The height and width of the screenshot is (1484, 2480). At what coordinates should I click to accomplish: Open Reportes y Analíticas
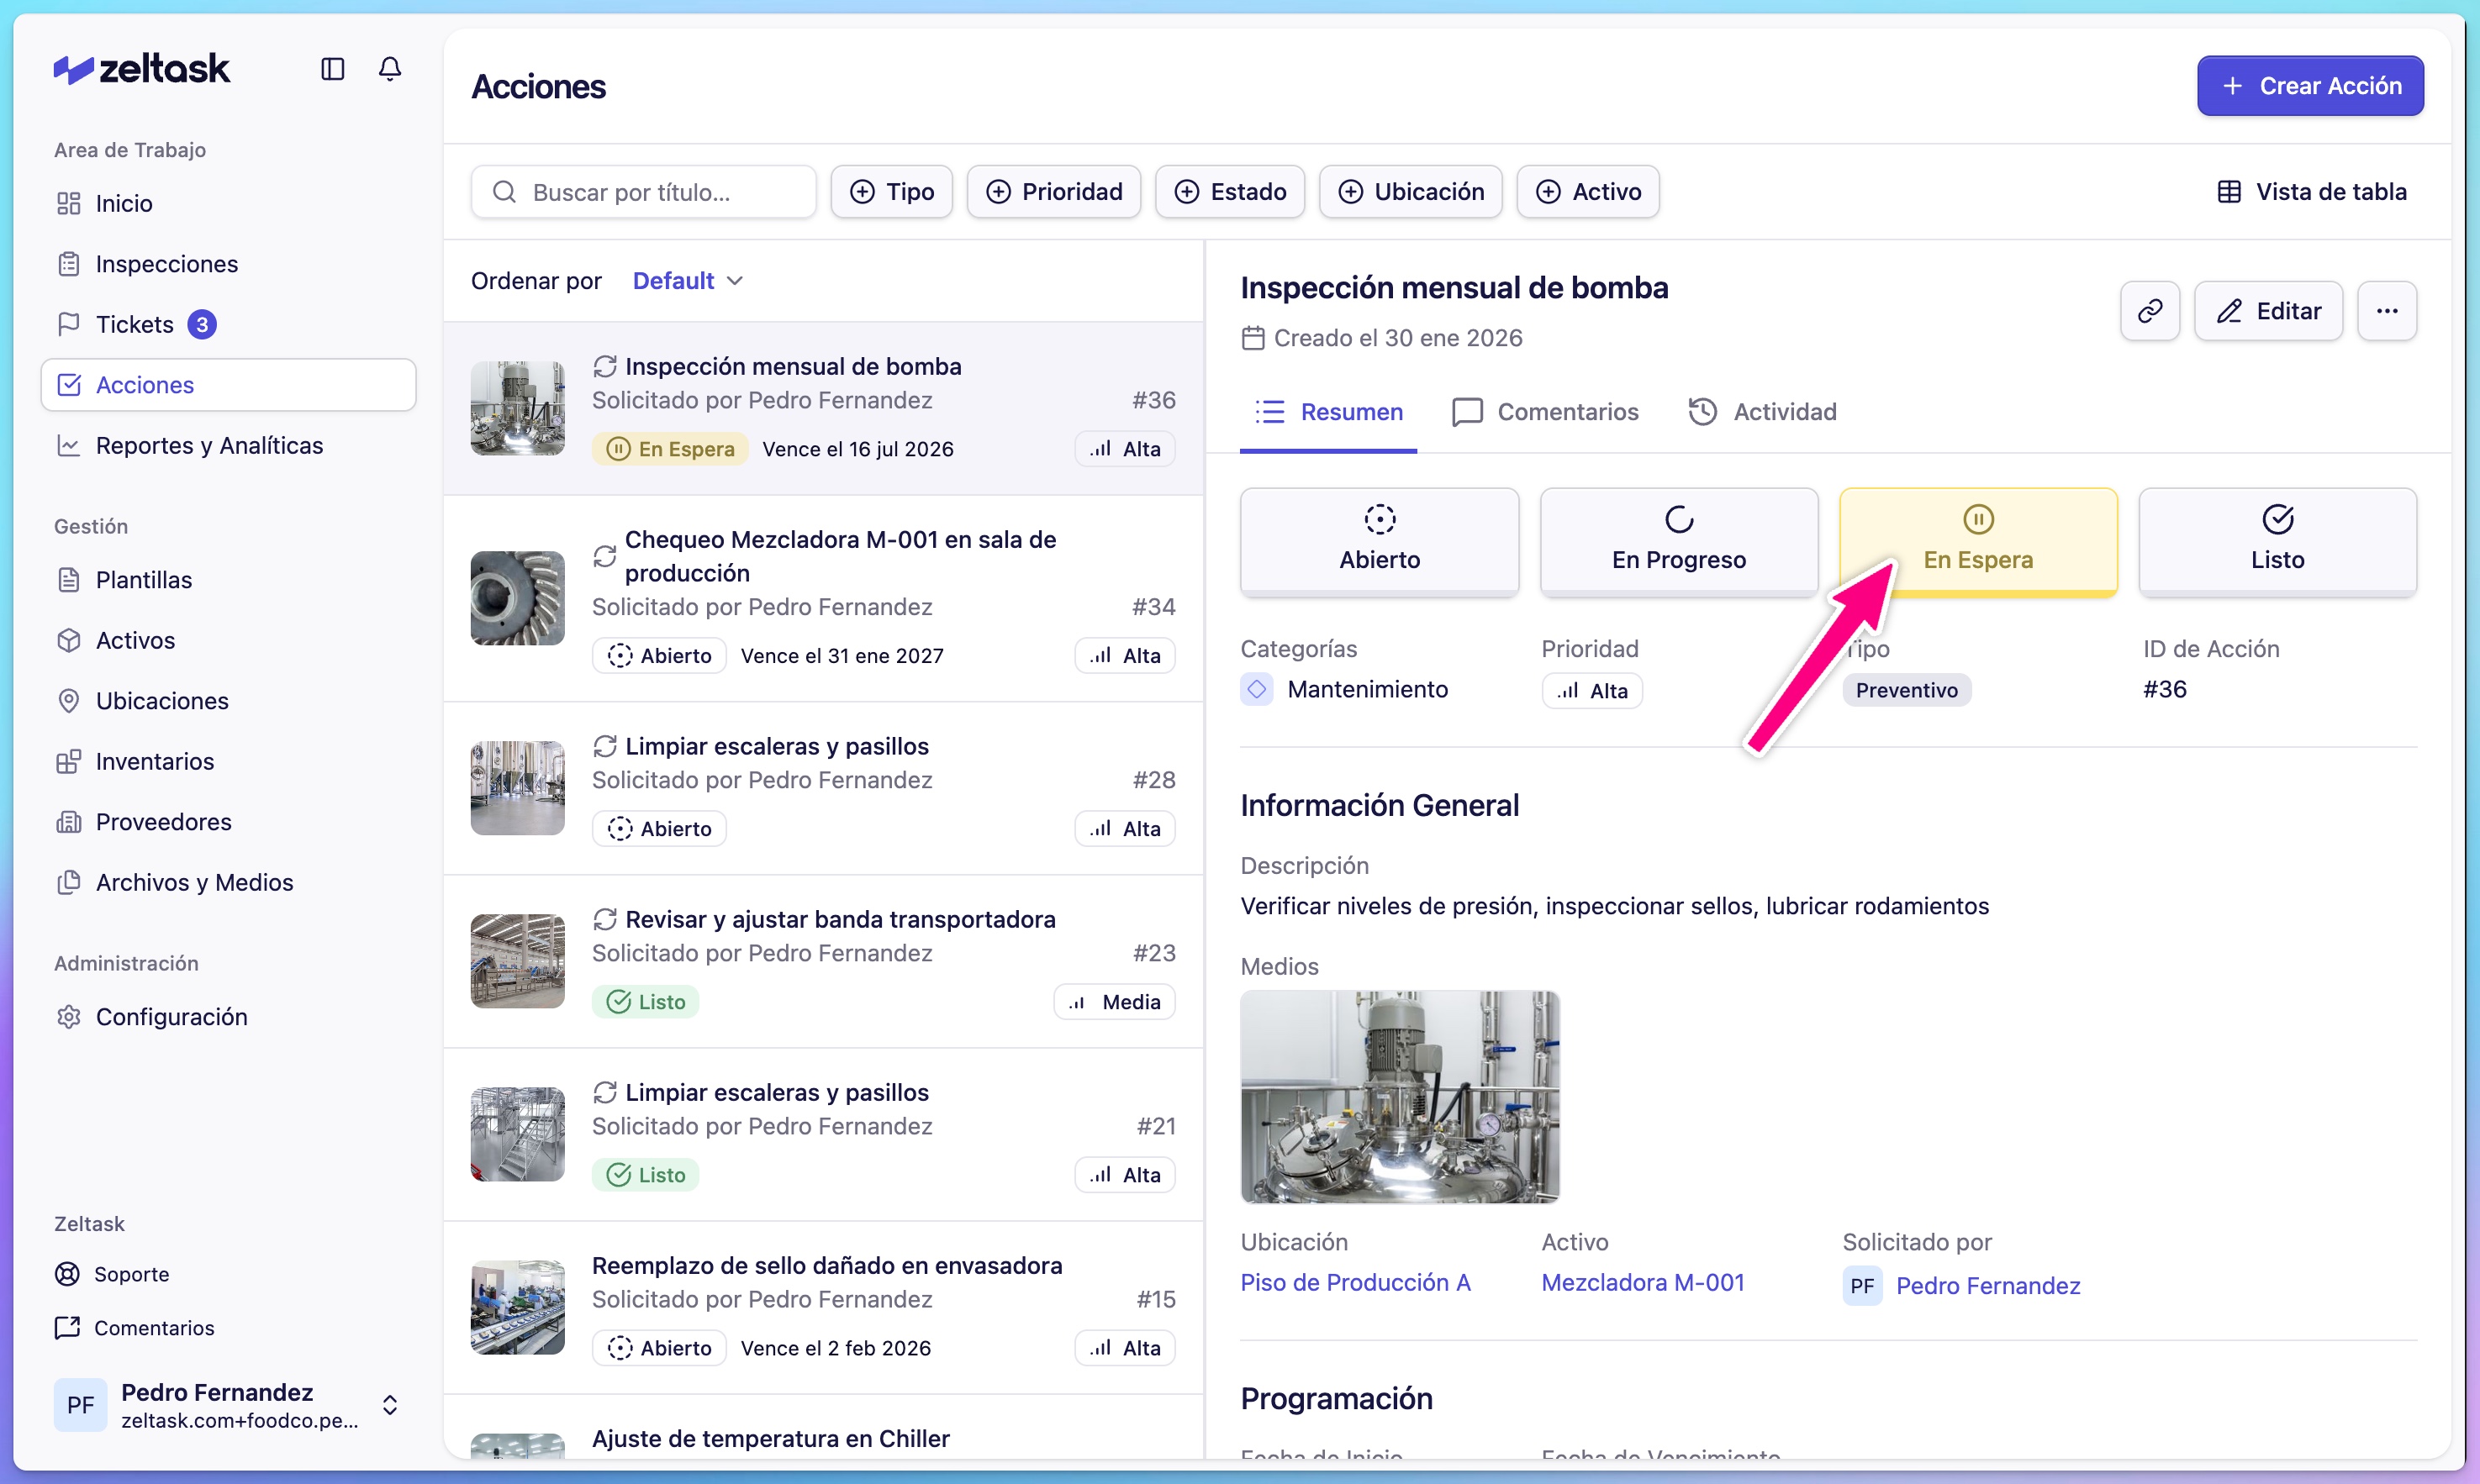coord(228,445)
